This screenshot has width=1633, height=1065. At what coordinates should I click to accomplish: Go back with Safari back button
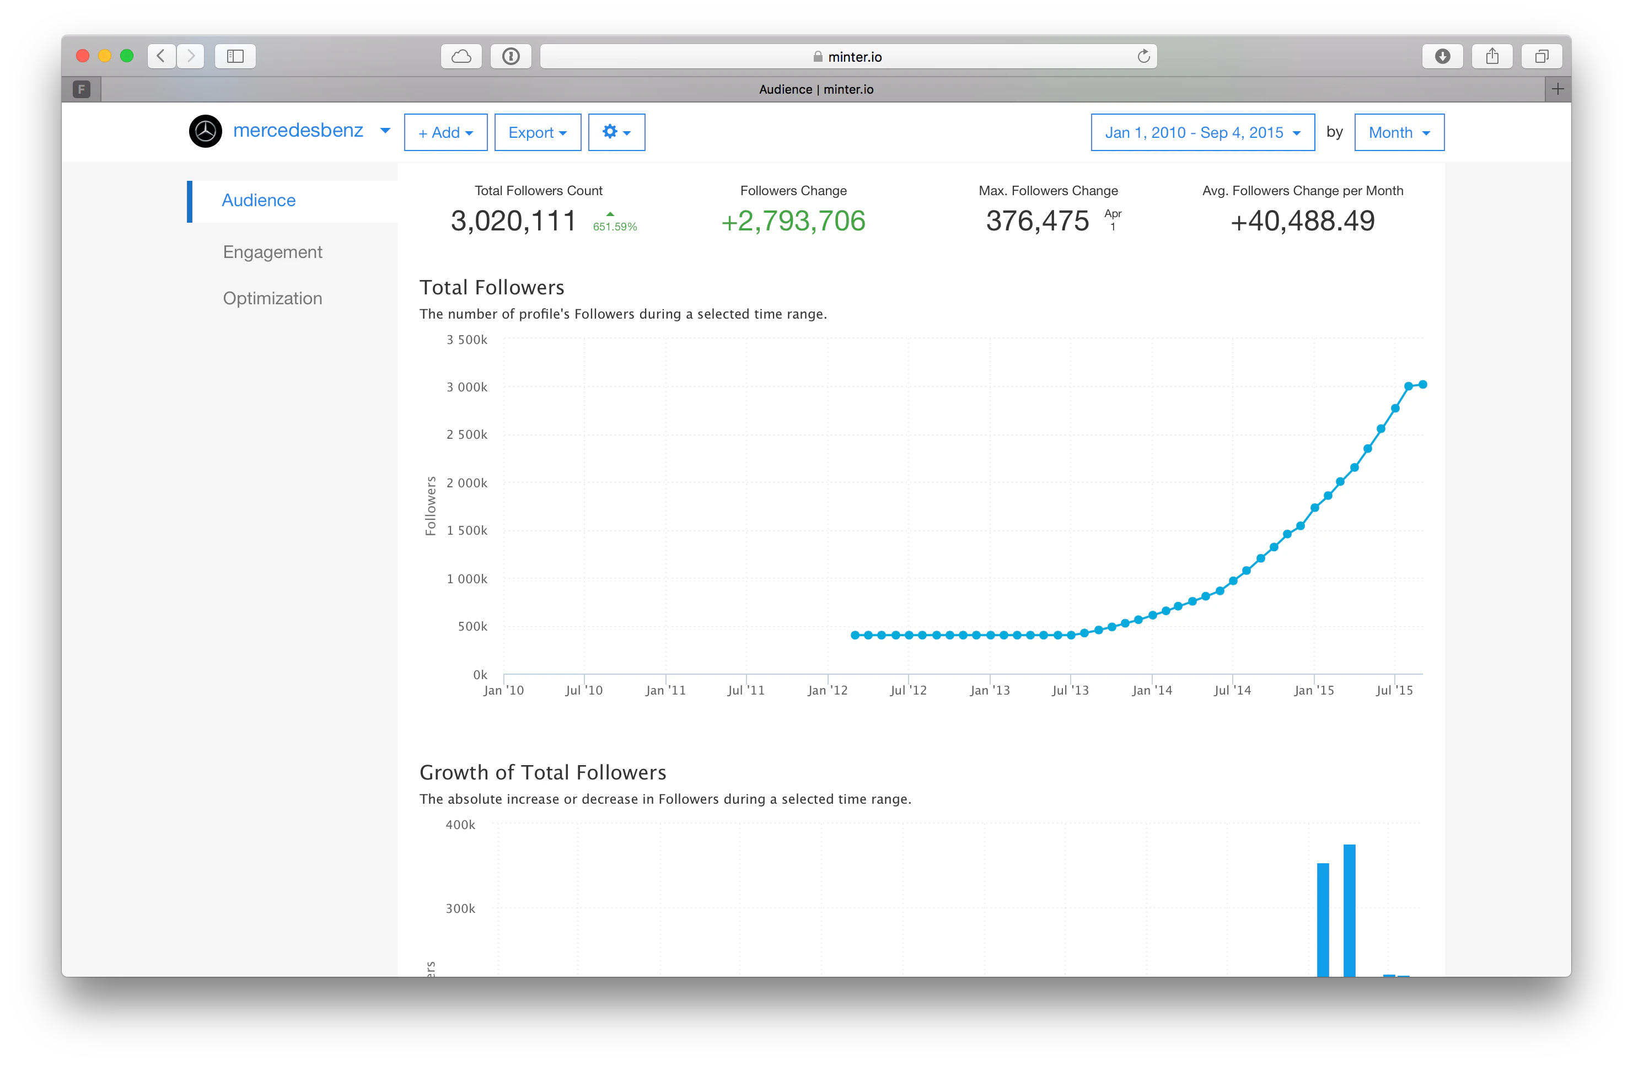161,56
